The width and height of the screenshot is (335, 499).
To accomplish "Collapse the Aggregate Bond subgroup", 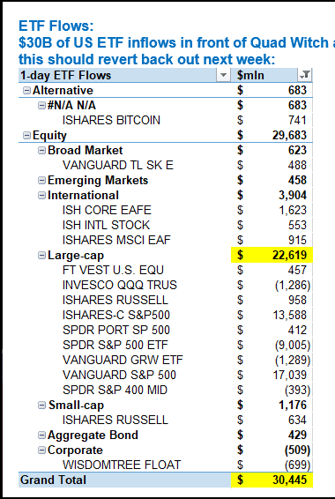I will [x=41, y=435].
